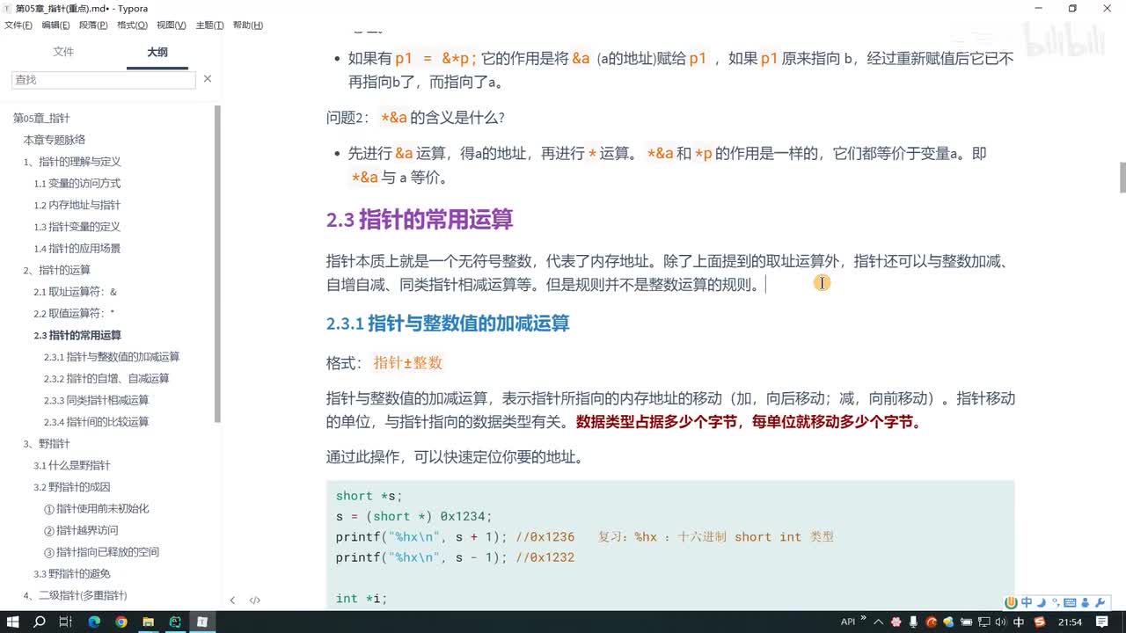Jump to 1、指针的理解与定义 heading

(x=72, y=162)
